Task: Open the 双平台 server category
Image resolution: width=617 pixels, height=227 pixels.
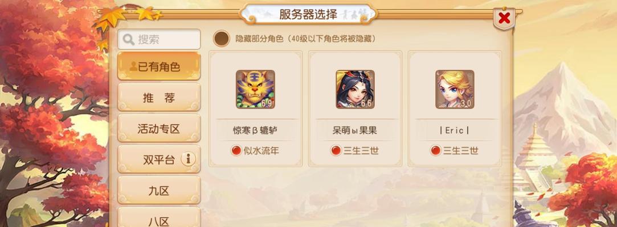Action: pyautogui.click(x=159, y=159)
